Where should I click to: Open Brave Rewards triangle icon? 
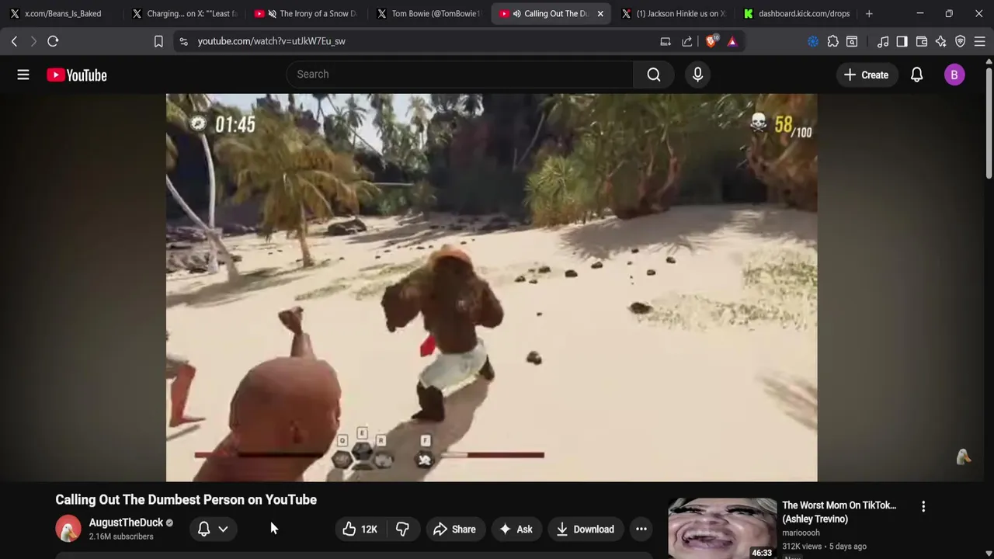732,41
